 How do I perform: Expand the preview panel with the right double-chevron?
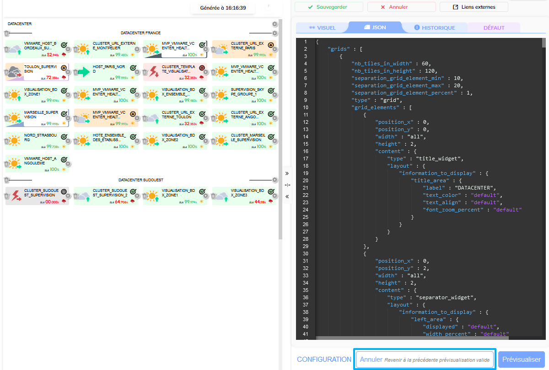pos(287,174)
